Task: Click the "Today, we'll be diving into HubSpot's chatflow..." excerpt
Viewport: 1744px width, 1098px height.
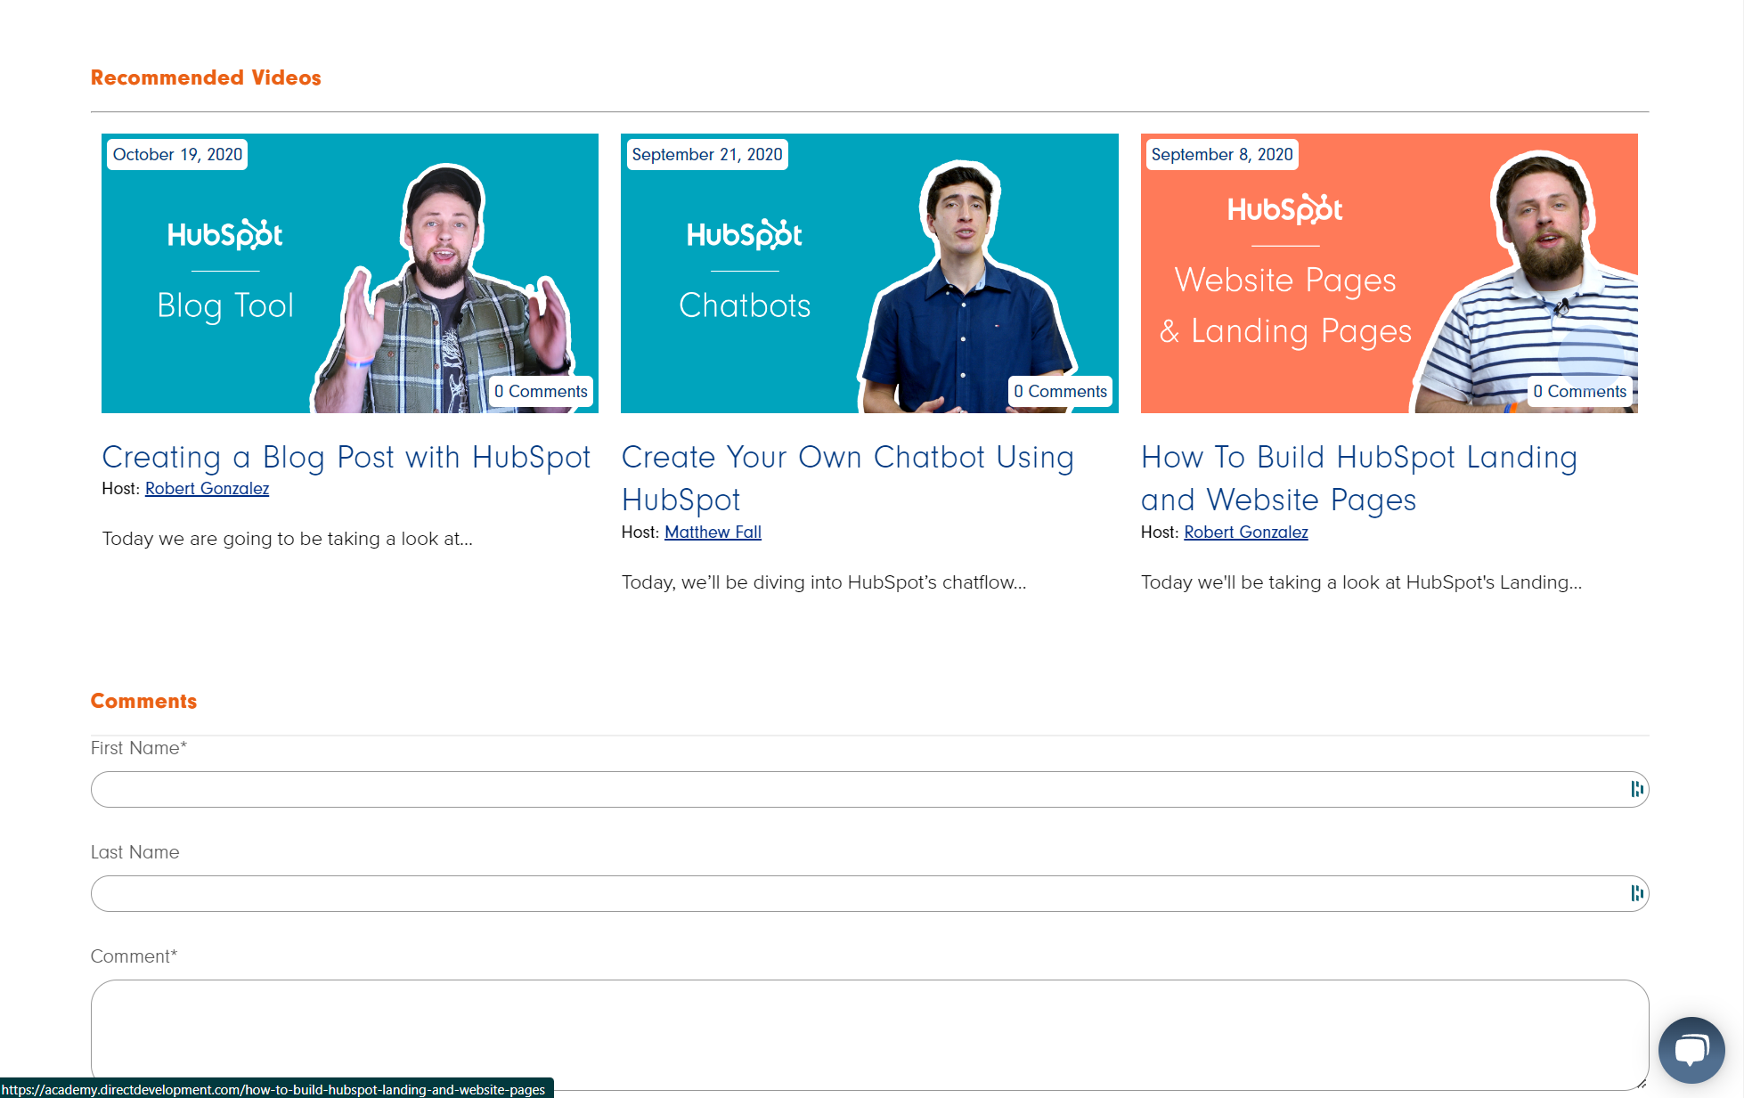Action: (824, 582)
